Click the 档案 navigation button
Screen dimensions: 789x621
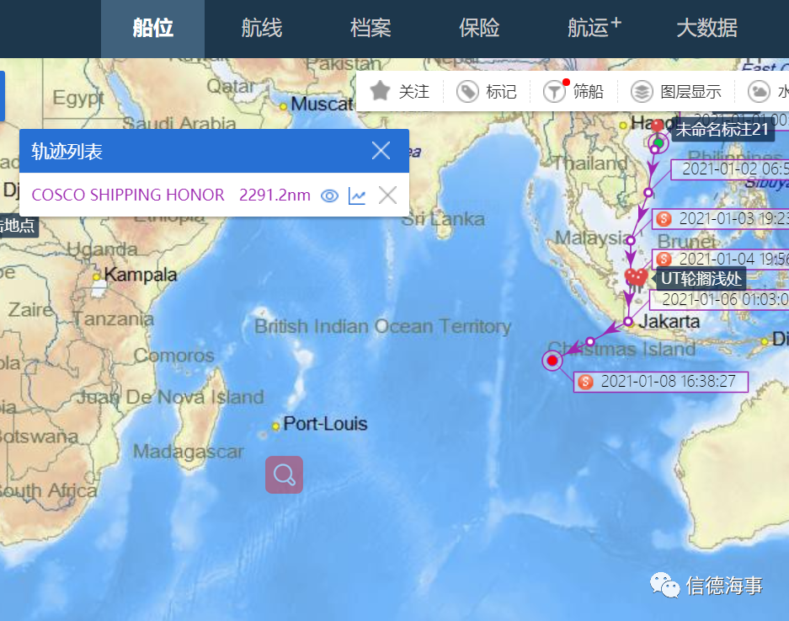point(370,28)
